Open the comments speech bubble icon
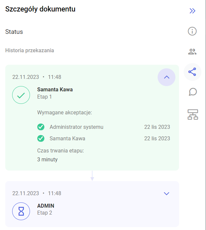This screenshot has width=206, height=230. coord(193,92)
